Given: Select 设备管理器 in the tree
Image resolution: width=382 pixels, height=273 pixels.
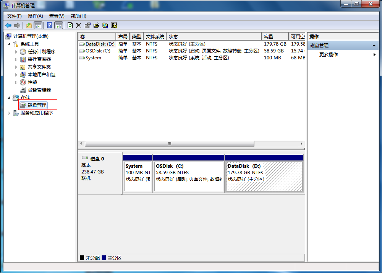Looking at the screenshot, I should pos(39,90).
